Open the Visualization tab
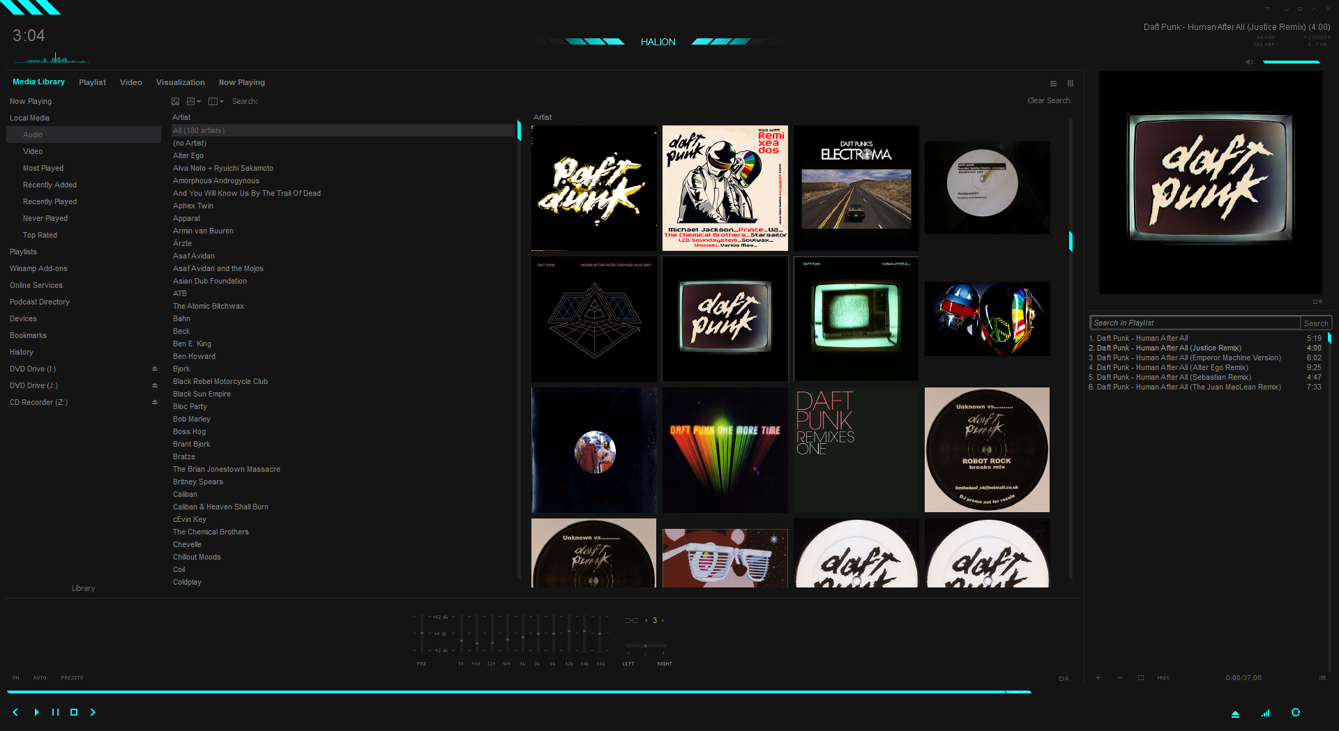This screenshot has width=1339, height=731. click(180, 82)
